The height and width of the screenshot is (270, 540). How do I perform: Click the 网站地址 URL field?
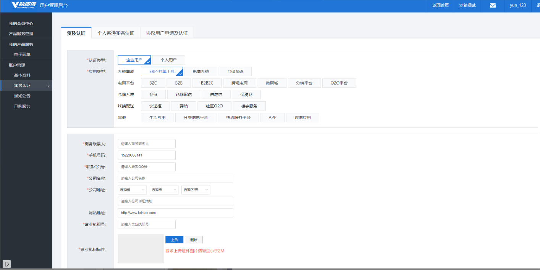click(175, 213)
